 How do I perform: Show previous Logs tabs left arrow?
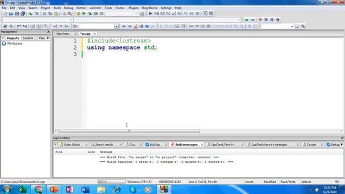[x=55, y=144]
